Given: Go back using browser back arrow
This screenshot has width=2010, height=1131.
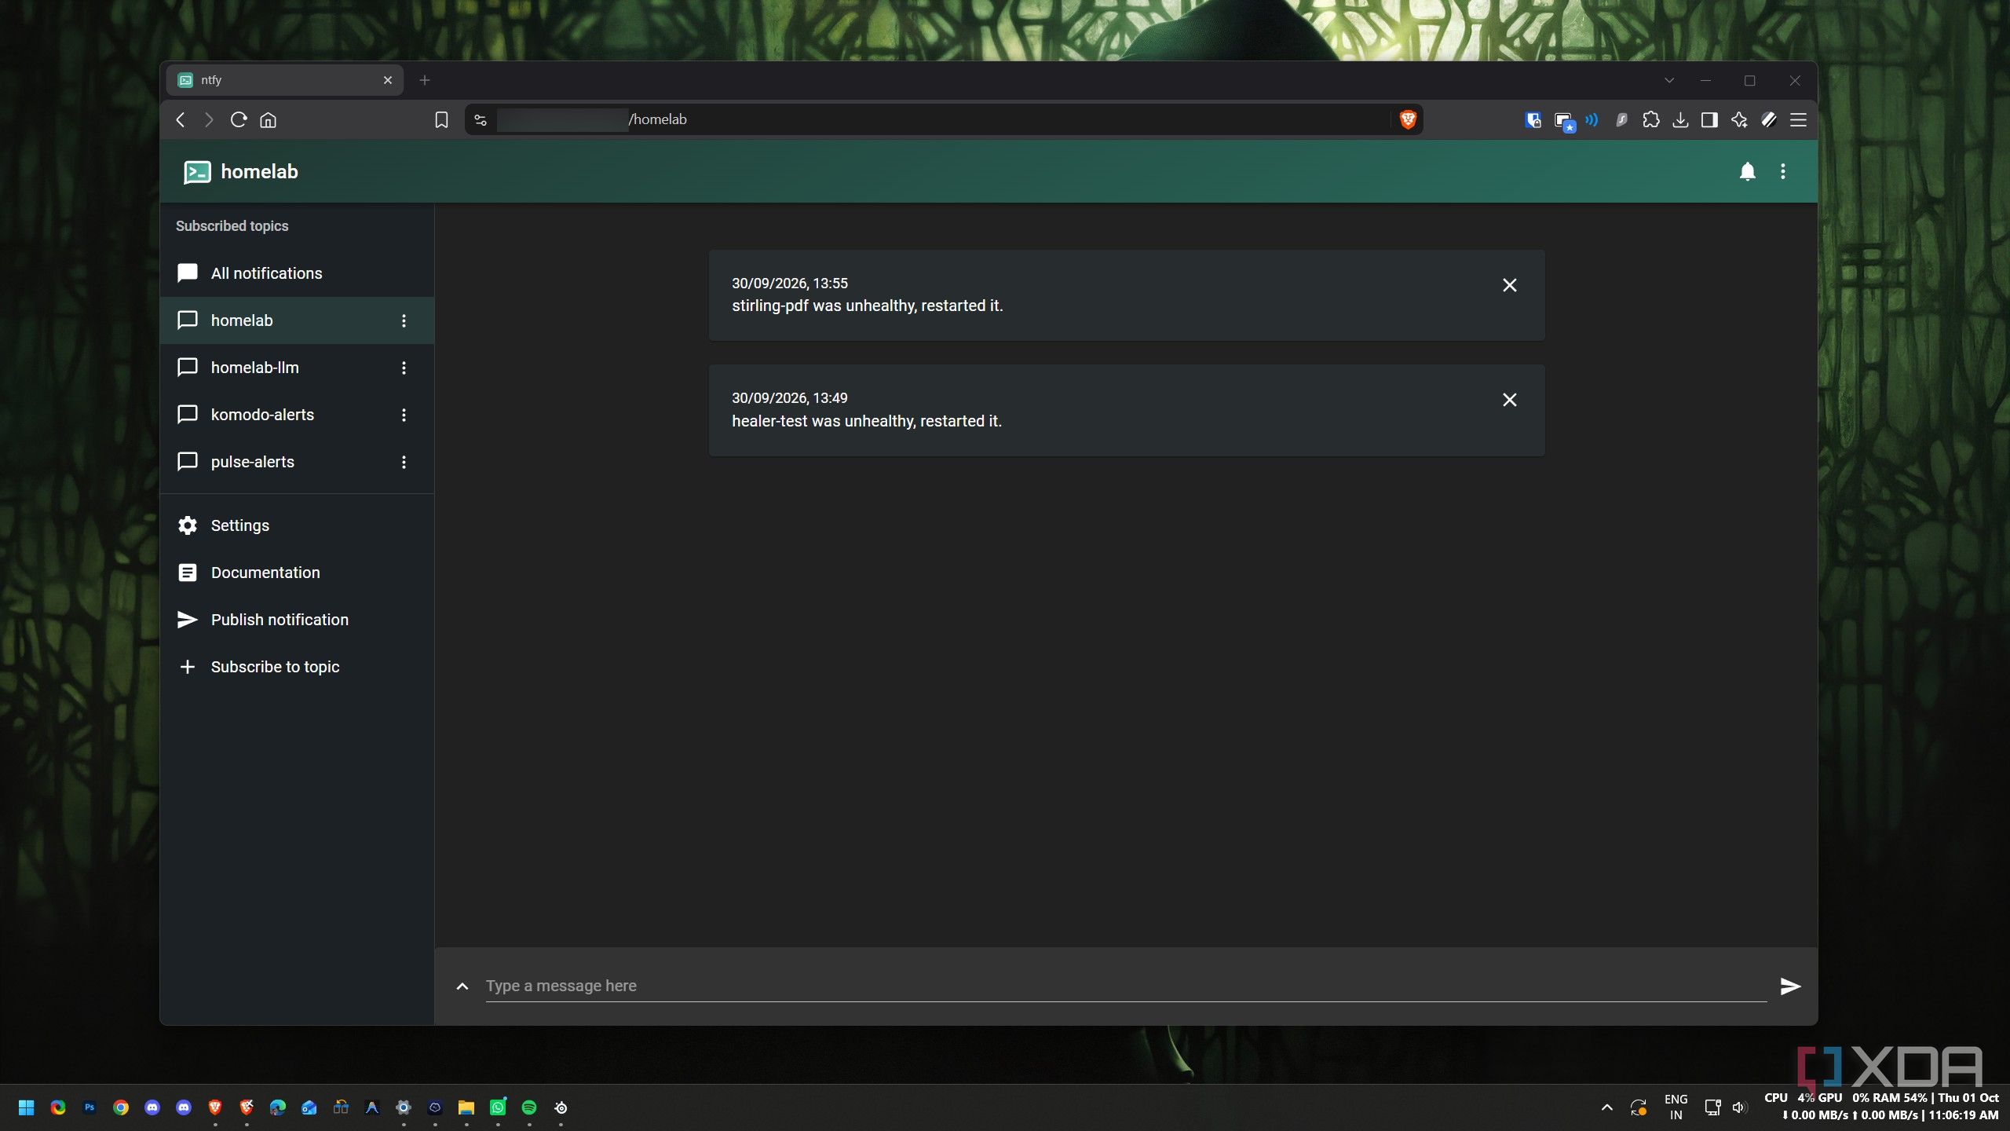Looking at the screenshot, I should pos(181,119).
